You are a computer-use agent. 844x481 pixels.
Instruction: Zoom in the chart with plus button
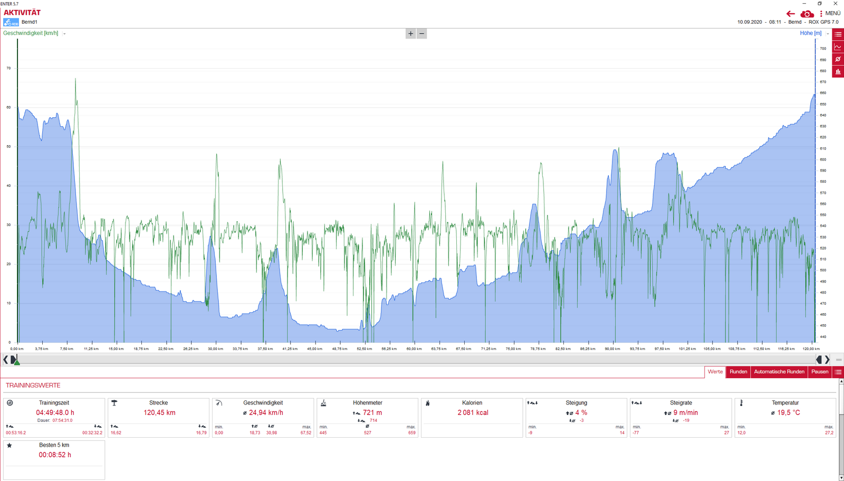pos(411,34)
